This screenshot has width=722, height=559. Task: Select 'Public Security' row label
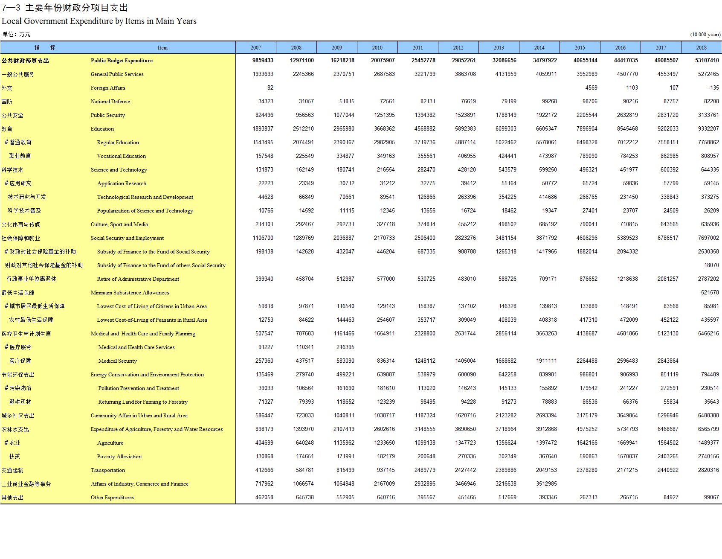(107, 115)
